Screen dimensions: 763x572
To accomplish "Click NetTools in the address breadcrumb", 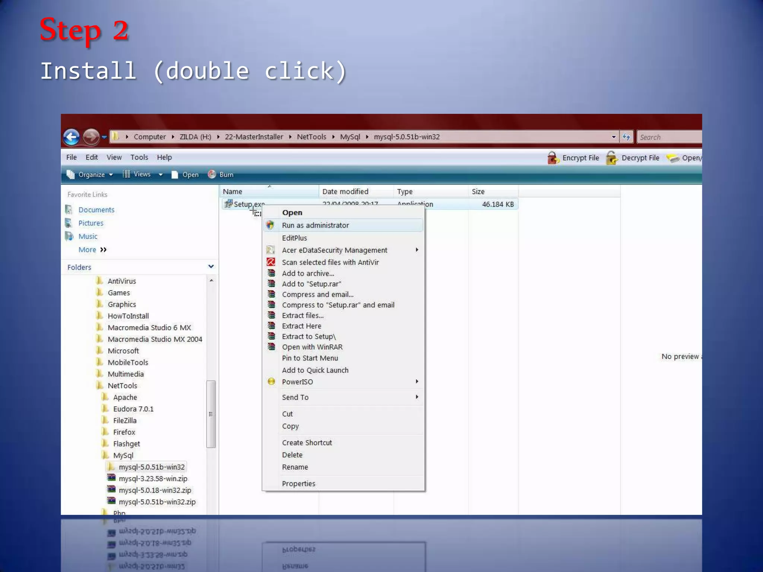I will click(311, 137).
